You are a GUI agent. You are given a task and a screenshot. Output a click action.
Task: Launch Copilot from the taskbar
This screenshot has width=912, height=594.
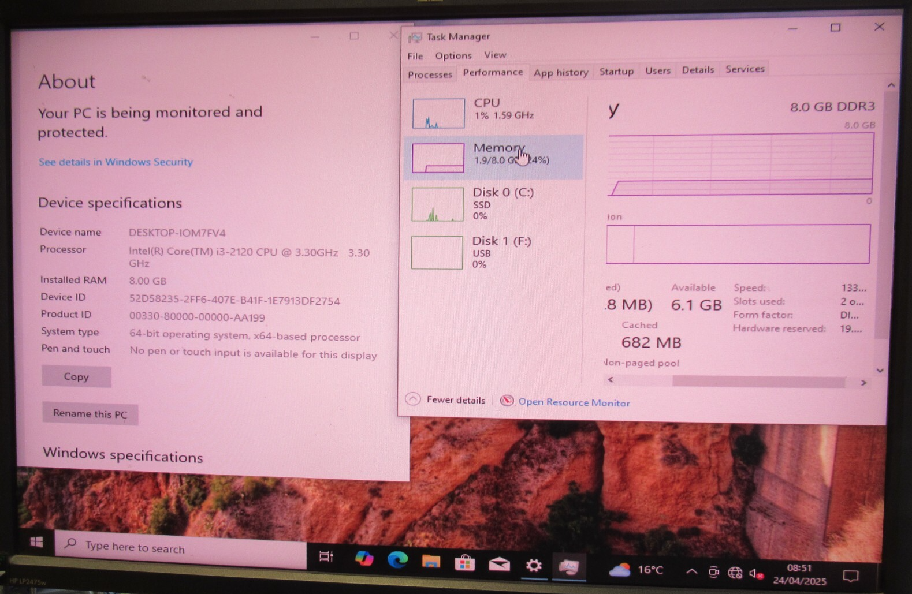(364, 559)
